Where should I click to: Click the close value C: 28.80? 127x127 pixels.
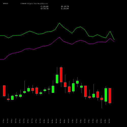point(44,7)
